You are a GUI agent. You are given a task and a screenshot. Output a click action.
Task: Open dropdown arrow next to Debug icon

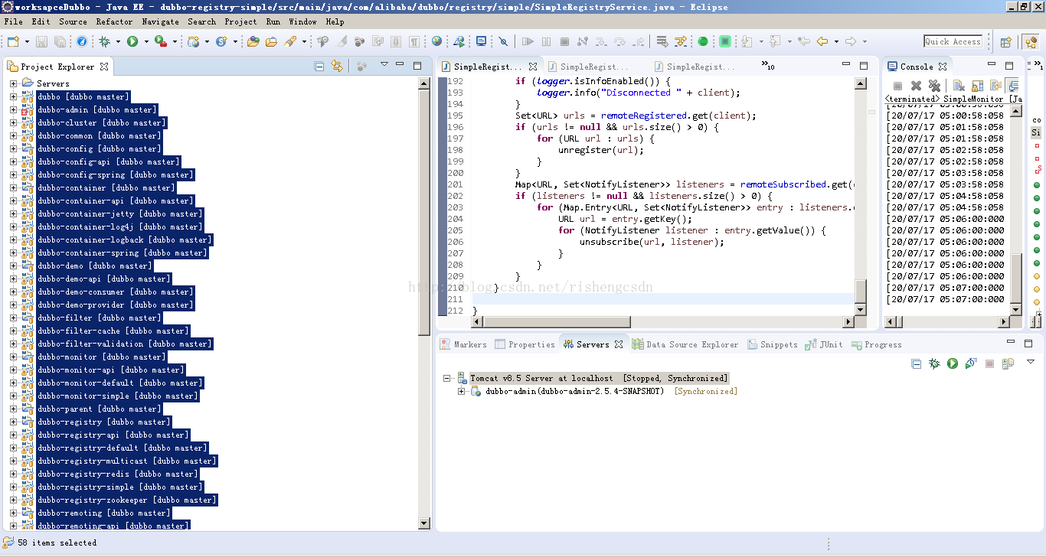point(118,41)
